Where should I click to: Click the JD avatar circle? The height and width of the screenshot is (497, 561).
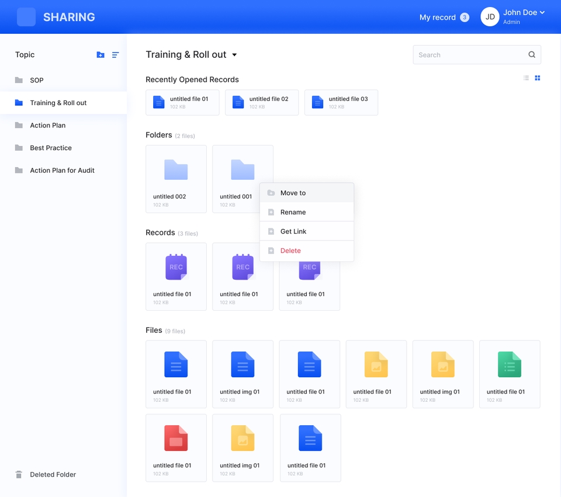point(490,17)
